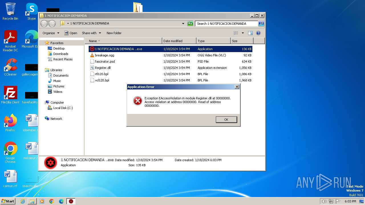Viewport: 365px width, 205px height.
Task: Click the red gear app taskbar button
Action: (71, 201)
